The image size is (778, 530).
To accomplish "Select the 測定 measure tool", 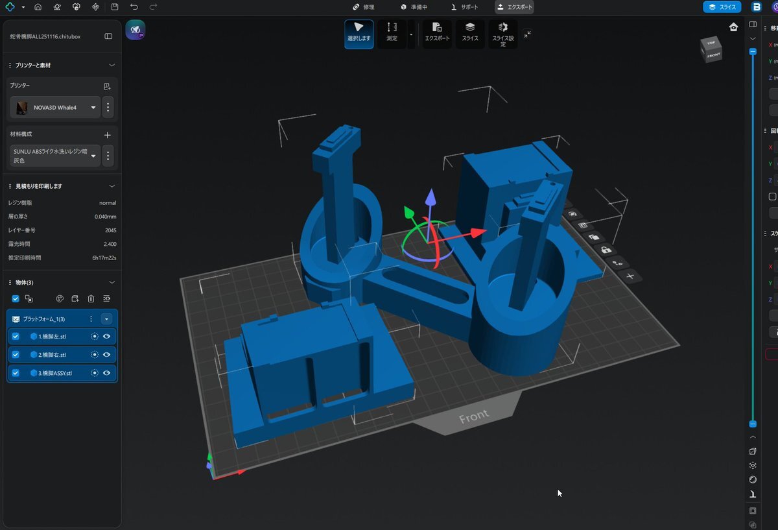I will point(392,33).
